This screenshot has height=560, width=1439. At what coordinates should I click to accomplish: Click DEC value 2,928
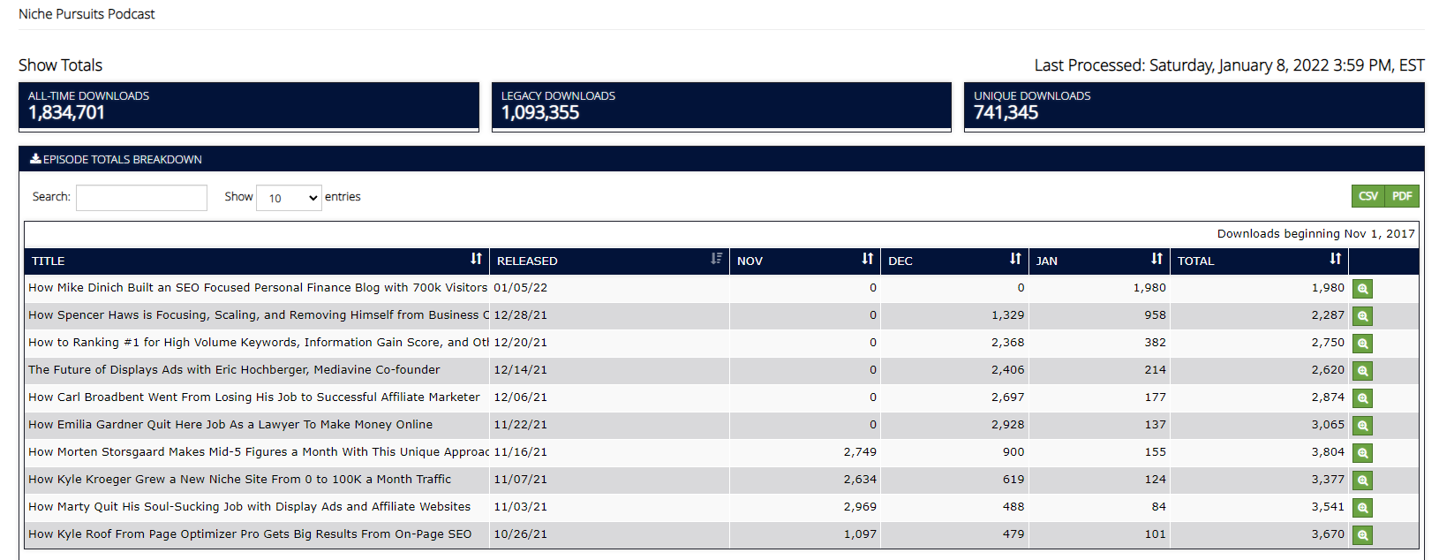pos(1007,424)
